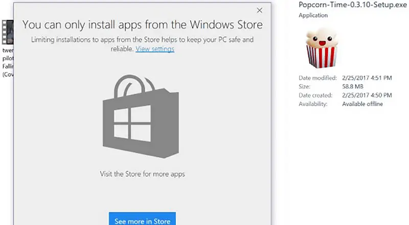Click the gray Windows Store bag icon
This screenshot has height=225, width=409.
141,116
